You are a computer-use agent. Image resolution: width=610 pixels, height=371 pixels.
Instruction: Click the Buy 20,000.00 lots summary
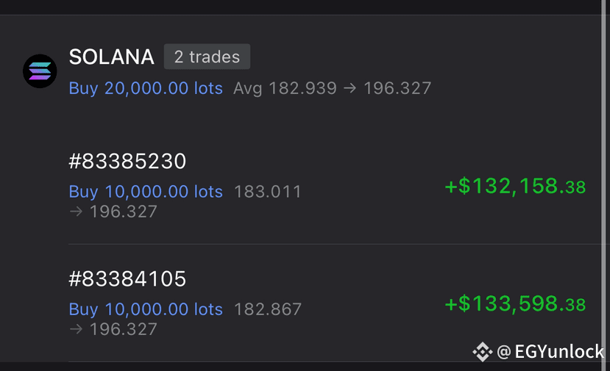click(146, 88)
